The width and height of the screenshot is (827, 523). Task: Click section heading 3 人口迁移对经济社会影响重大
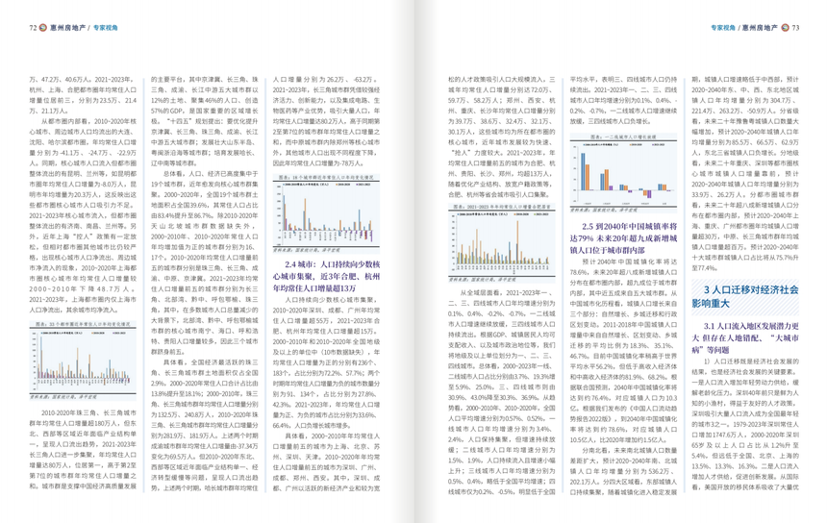pyautogui.click(x=745, y=296)
